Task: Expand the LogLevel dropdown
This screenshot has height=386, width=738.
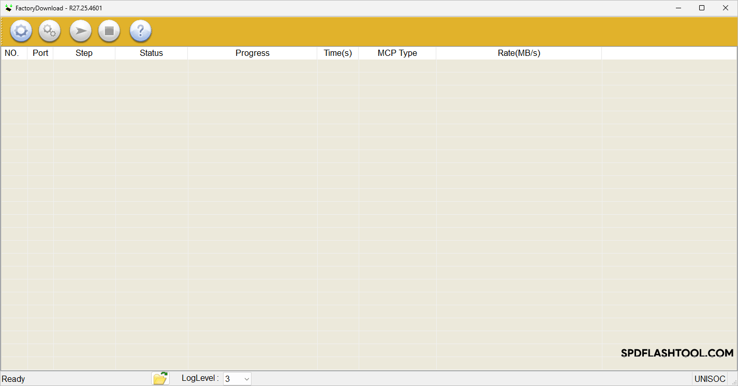Action: (246, 379)
